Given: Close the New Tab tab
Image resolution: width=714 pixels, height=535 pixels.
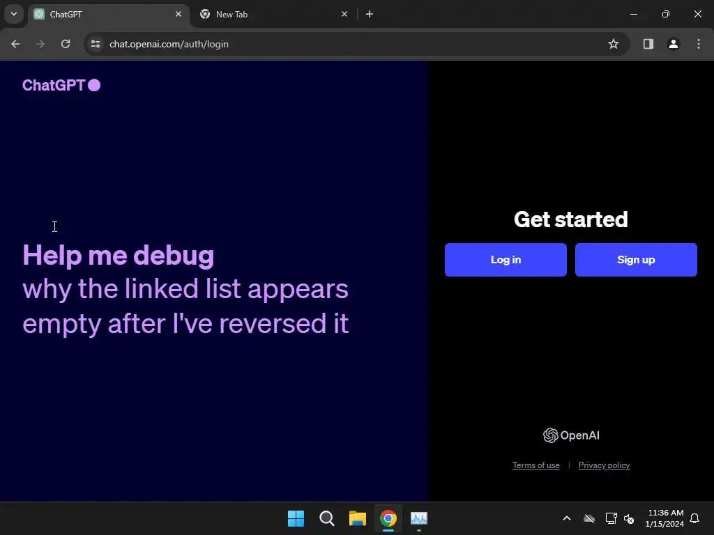Looking at the screenshot, I should pyautogui.click(x=344, y=14).
